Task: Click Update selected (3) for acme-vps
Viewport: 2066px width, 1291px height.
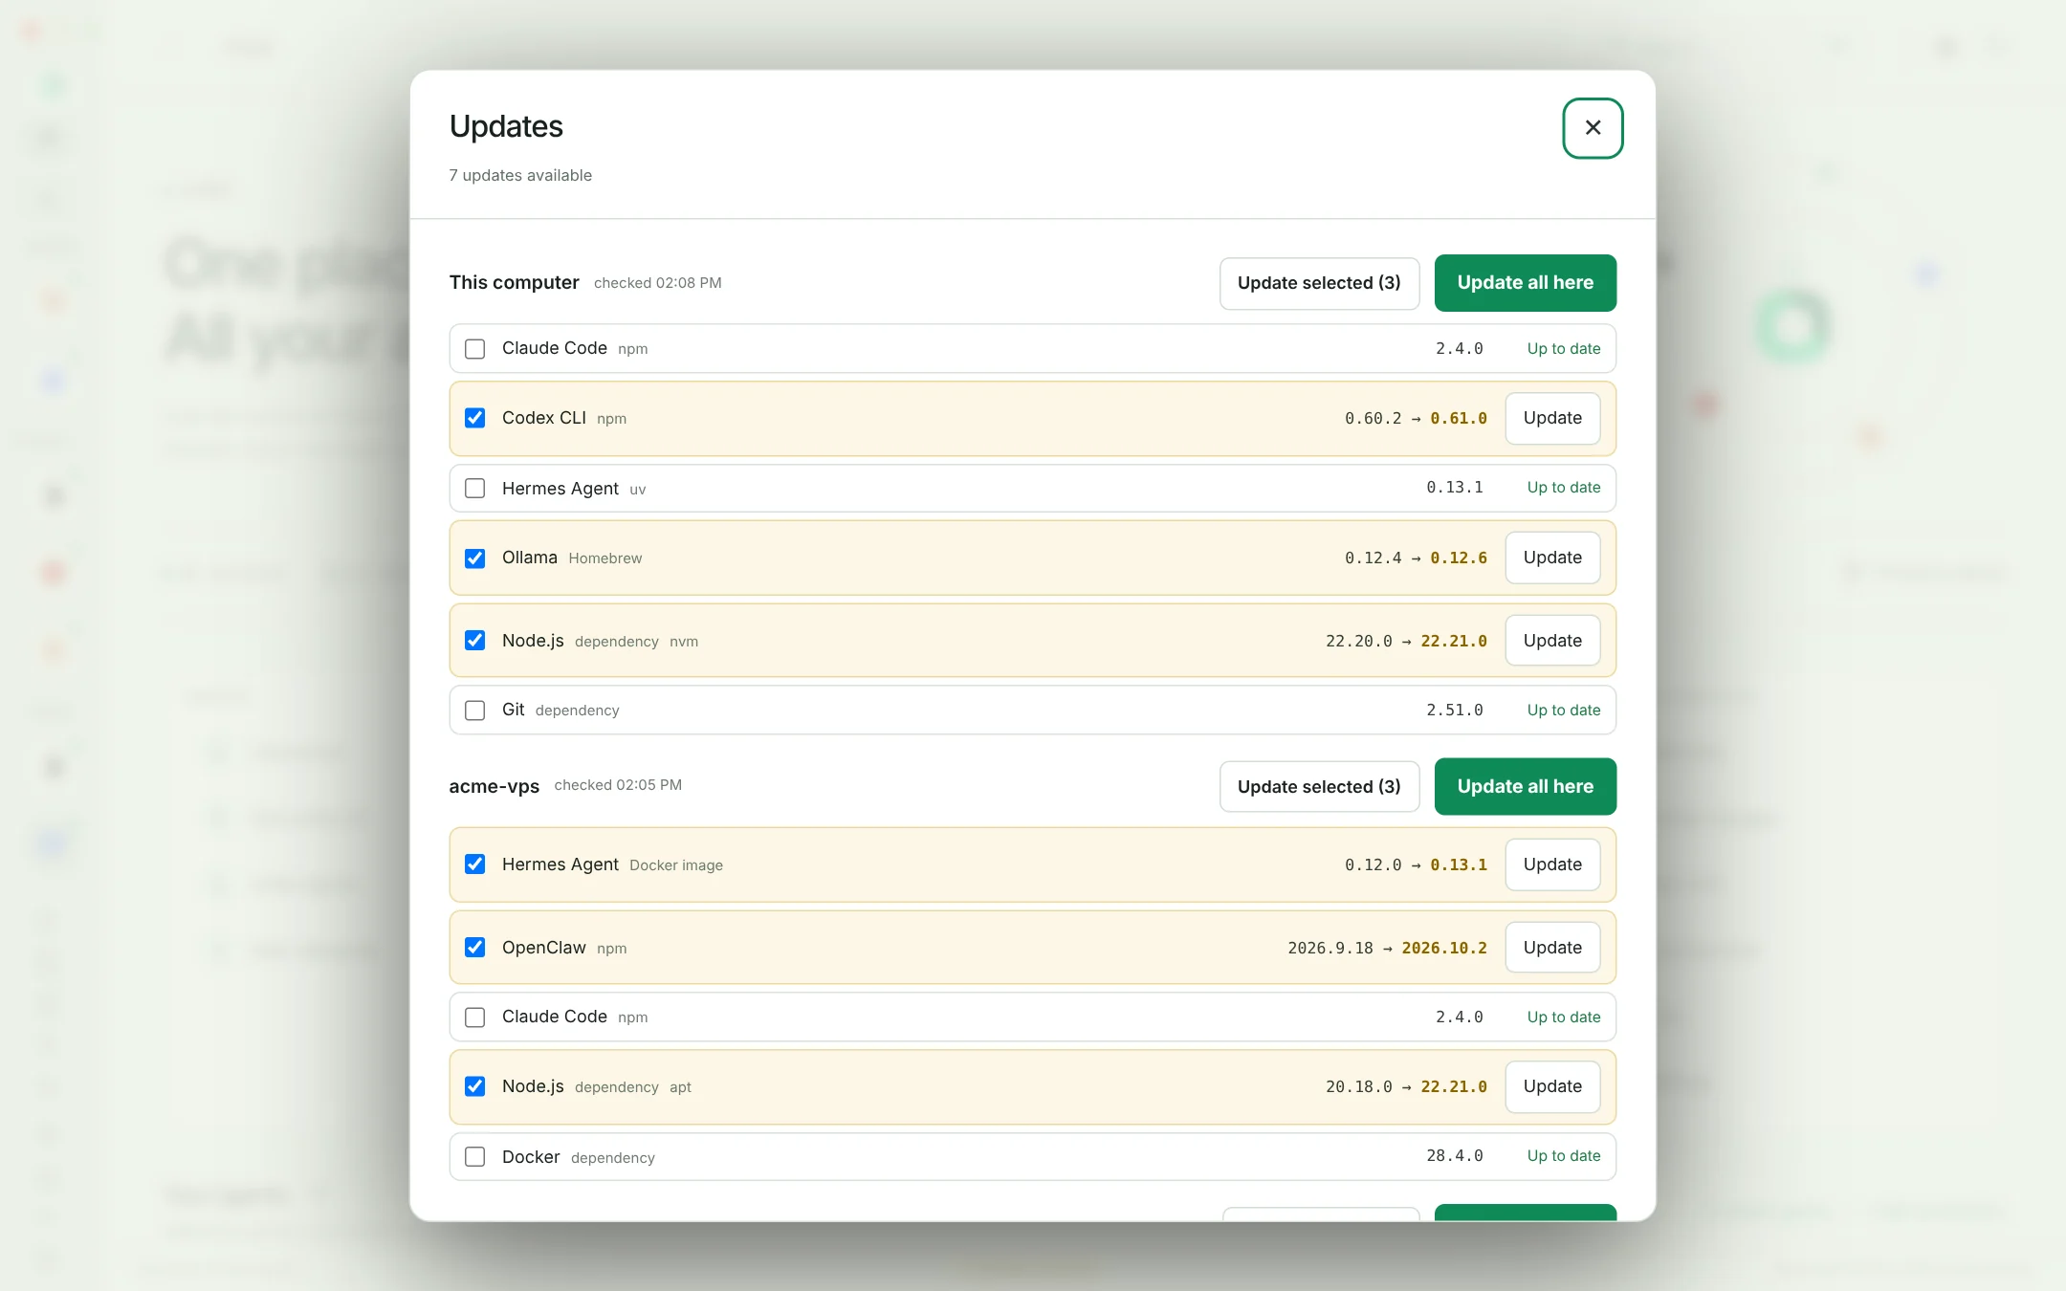Action: point(1319,786)
